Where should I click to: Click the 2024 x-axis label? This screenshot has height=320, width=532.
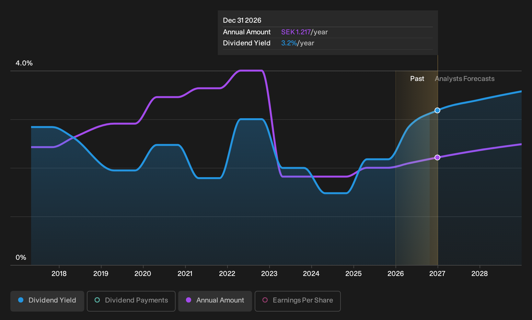coord(311,274)
